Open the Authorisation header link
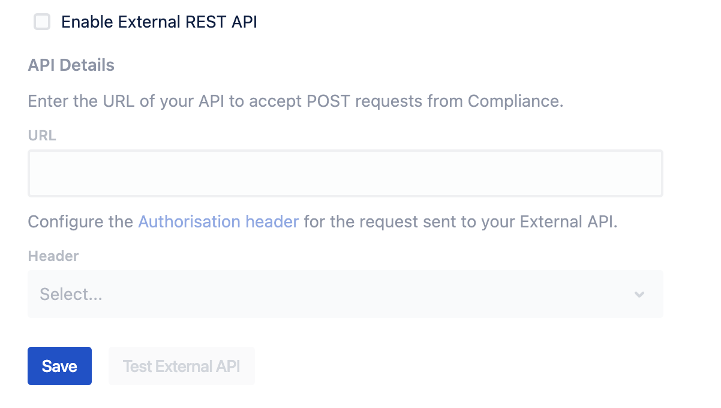 (218, 222)
